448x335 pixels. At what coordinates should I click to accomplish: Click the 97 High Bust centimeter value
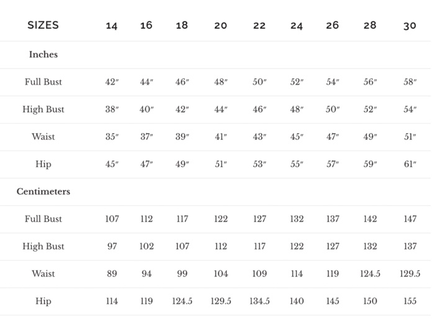click(112, 246)
